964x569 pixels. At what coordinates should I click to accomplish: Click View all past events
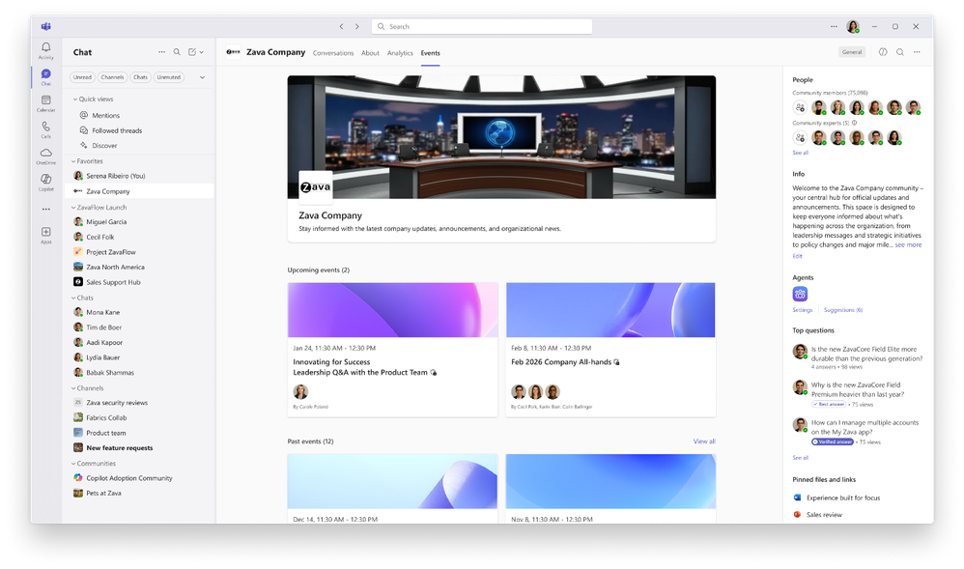[x=704, y=441]
